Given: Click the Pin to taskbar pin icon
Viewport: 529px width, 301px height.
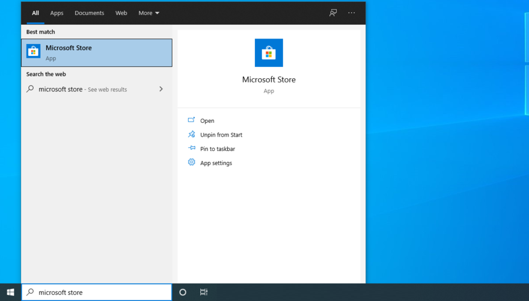Looking at the screenshot, I should [191, 148].
